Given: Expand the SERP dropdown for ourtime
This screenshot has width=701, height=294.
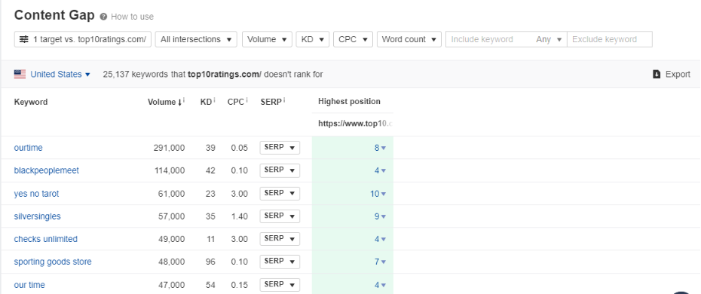Looking at the screenshot, I should click(x=280, y=148).
